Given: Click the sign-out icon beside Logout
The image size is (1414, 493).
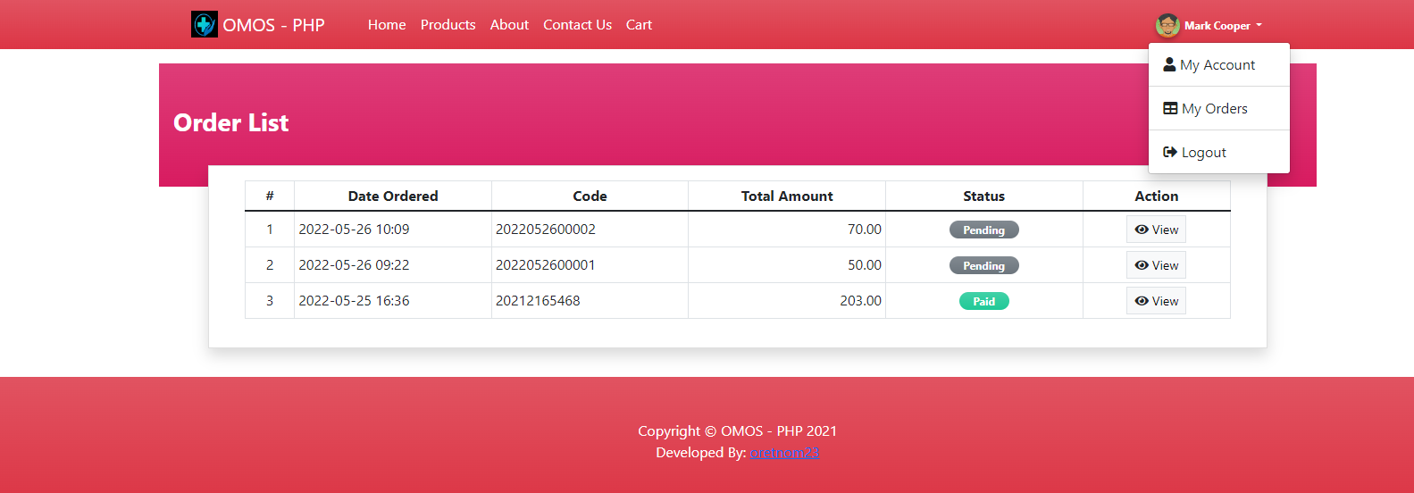Looking at the screenshot, I should pyautogui.click(x=1170, y=152).
